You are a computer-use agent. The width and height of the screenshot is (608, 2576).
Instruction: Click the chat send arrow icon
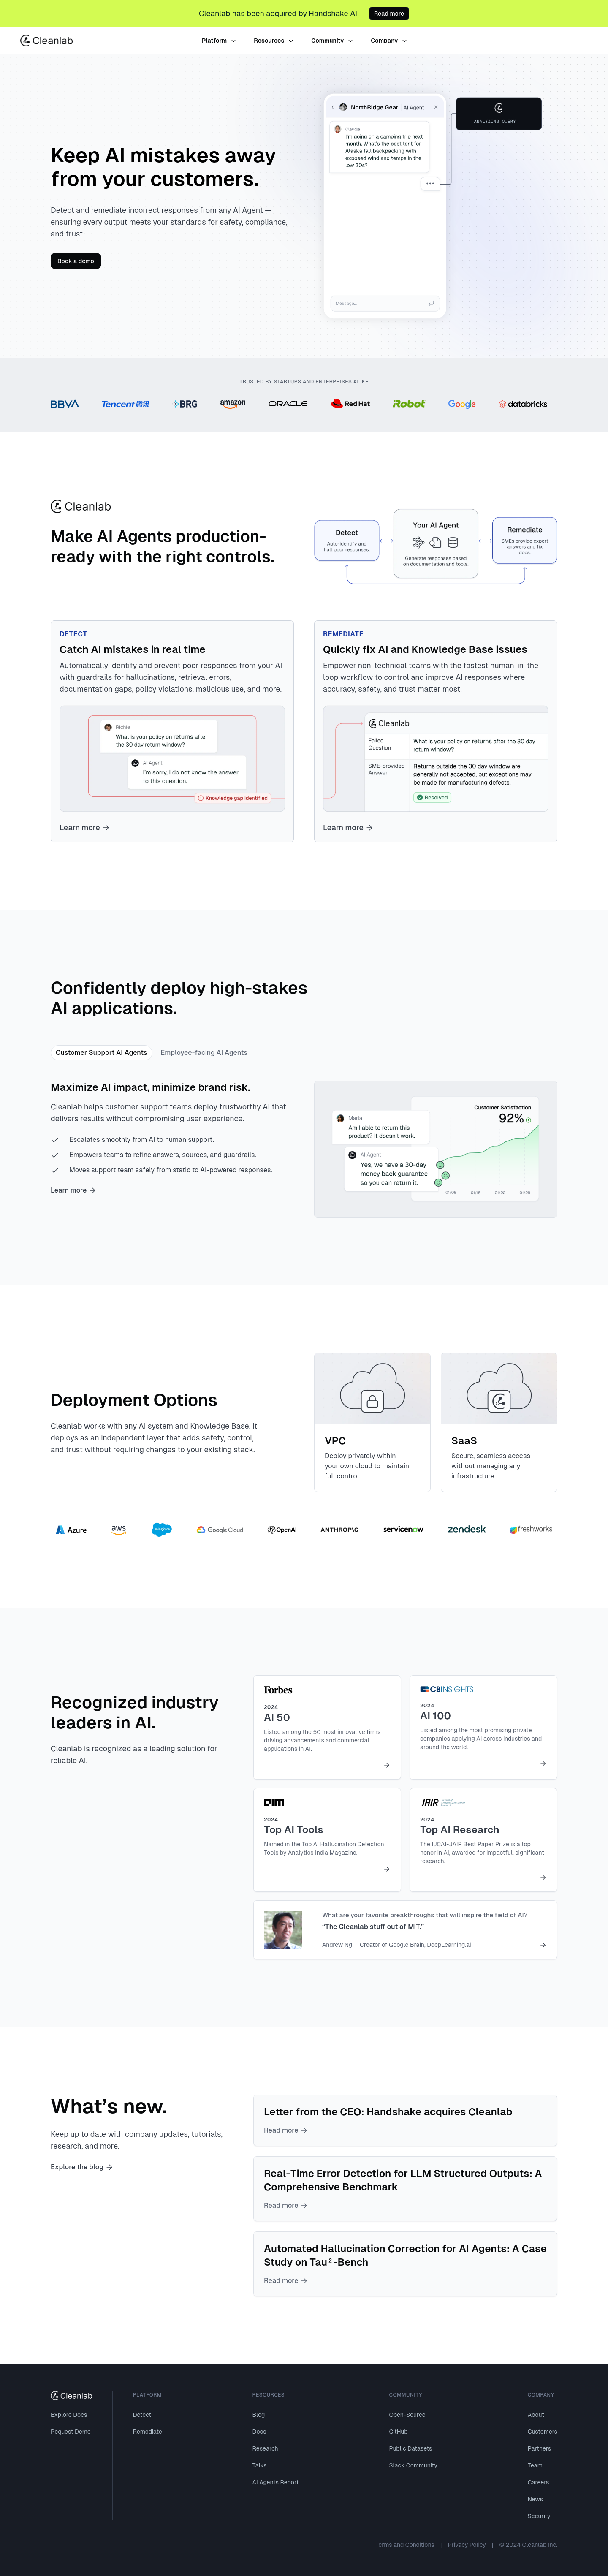[431, 303]
